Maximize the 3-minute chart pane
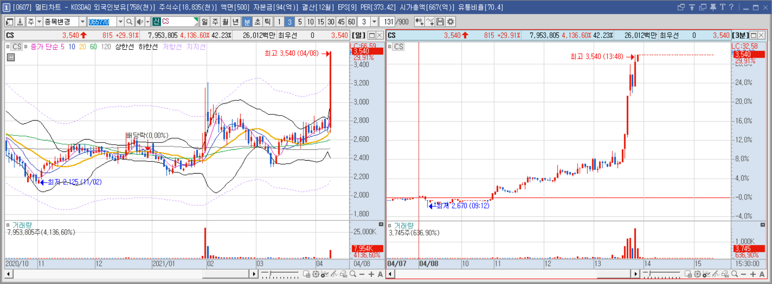Viewport: 772px width, 284px height. (753, 35)
